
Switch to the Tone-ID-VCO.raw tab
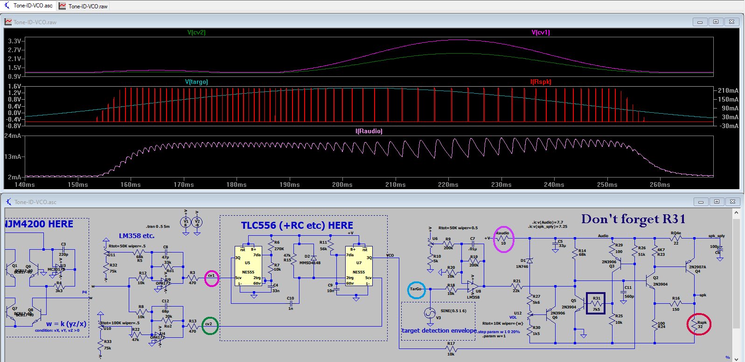tap(88, 6)
